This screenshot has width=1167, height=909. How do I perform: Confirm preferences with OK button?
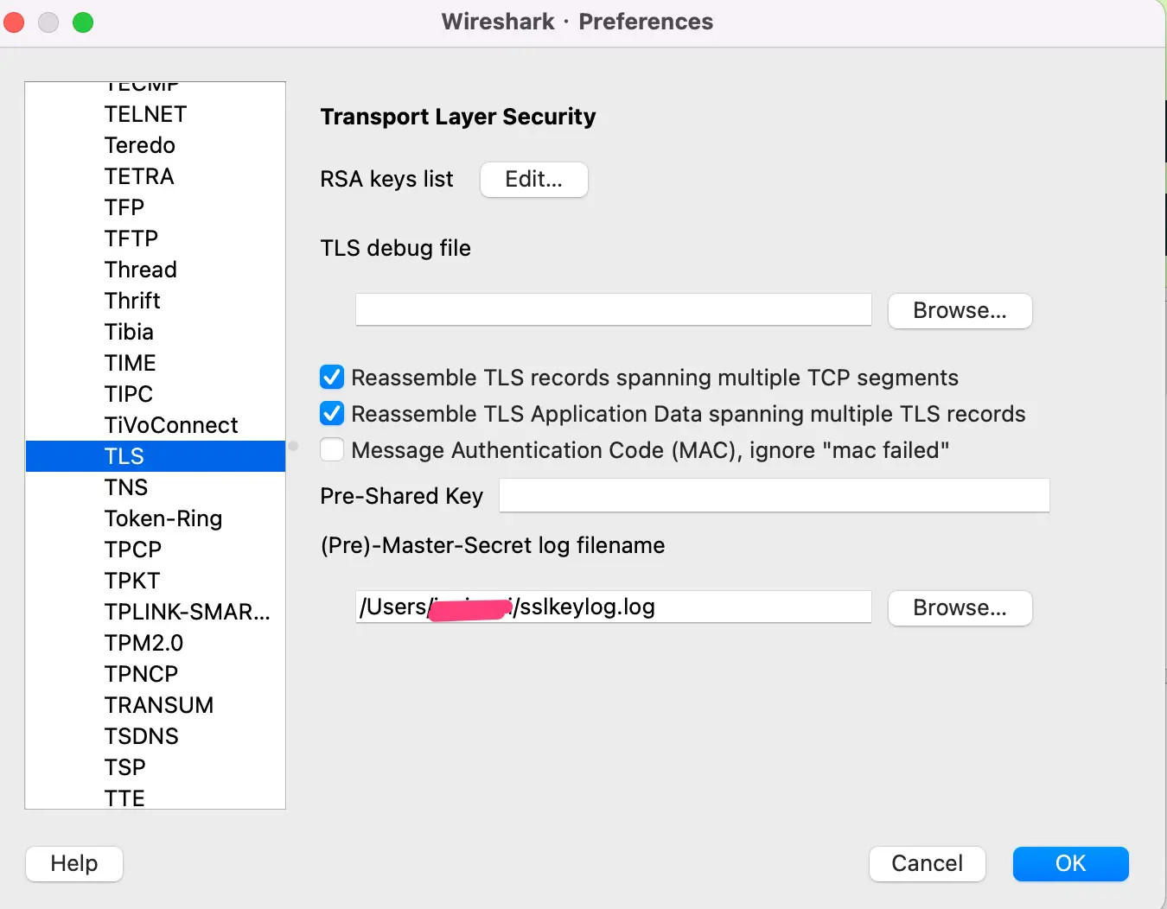(x=1070, y=864)
